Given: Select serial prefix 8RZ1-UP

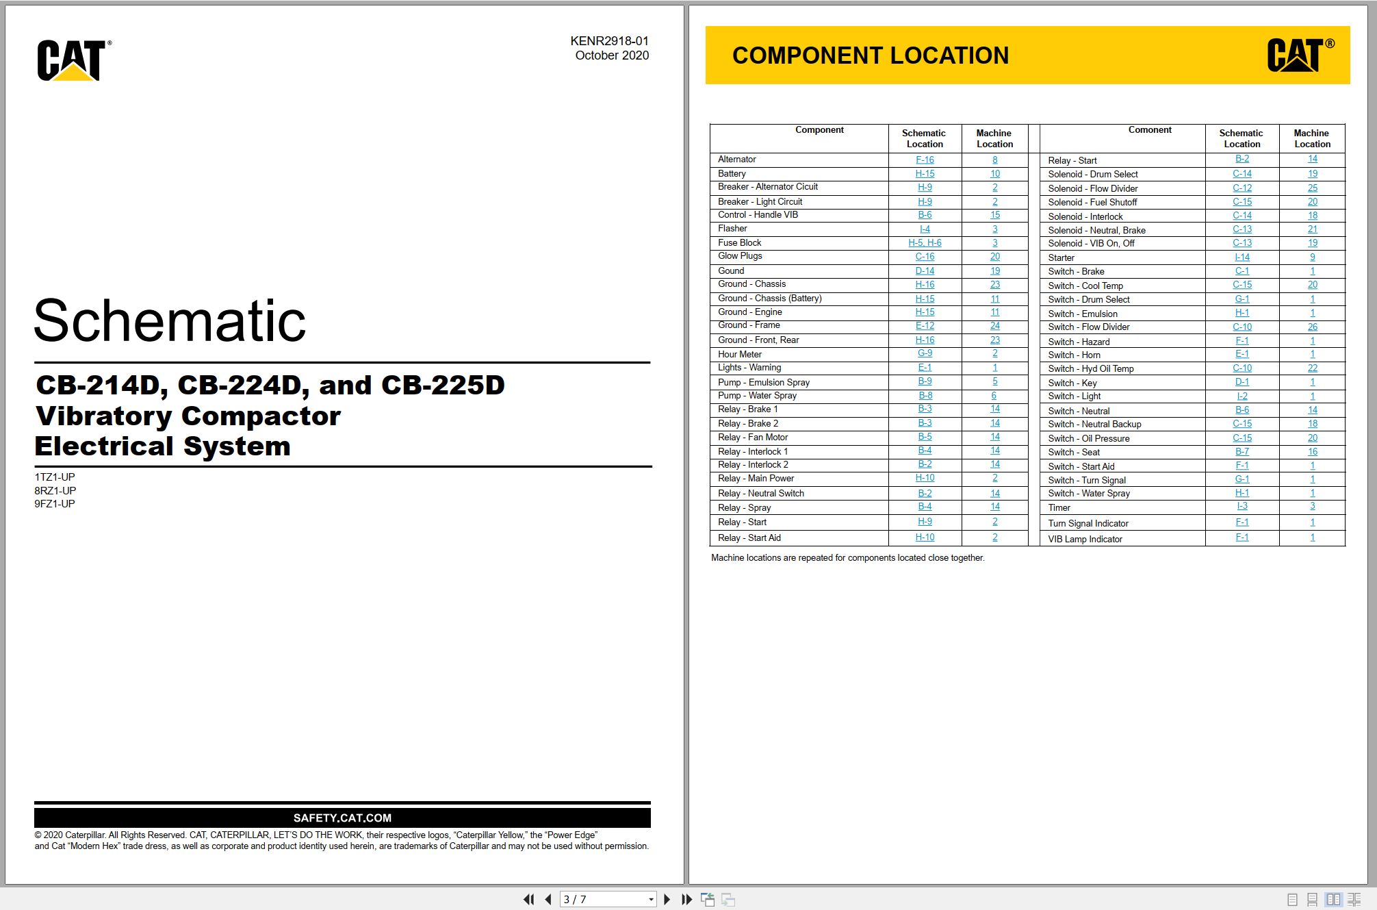Looking at the screenshot, I should (55, 490).
